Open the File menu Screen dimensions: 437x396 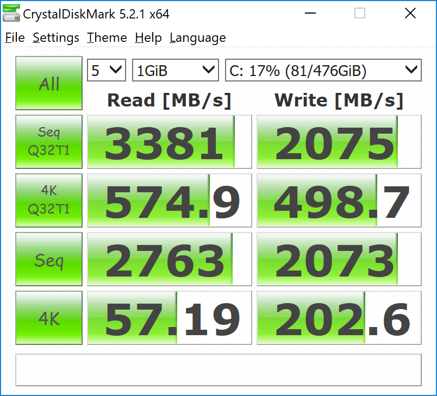coord(15,37)
